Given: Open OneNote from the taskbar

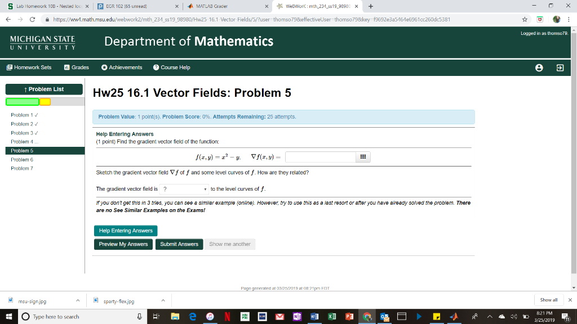Looking at the screenshot, I should (297, 316).
